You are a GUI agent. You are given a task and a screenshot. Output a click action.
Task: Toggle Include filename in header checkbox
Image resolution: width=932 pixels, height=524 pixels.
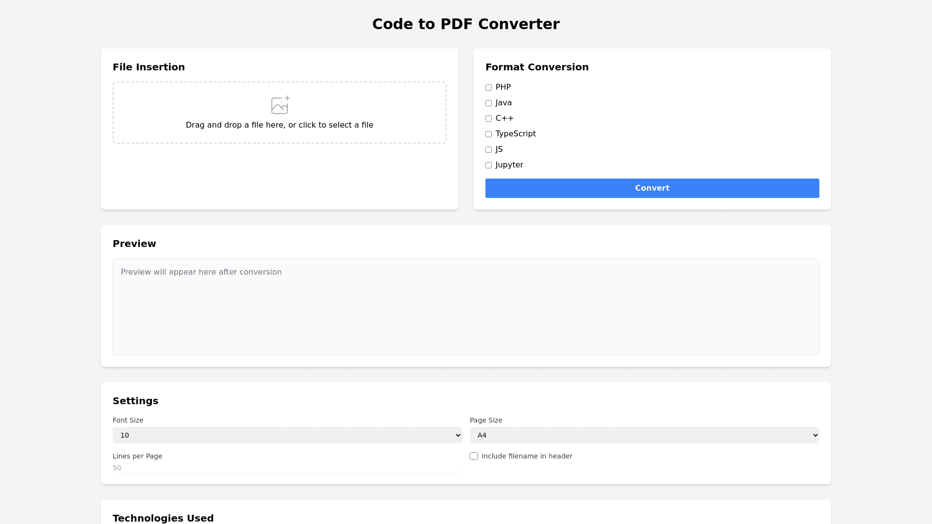click(474, 456)
